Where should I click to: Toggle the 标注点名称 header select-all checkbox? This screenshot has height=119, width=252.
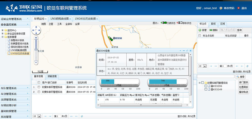(200, 36)
